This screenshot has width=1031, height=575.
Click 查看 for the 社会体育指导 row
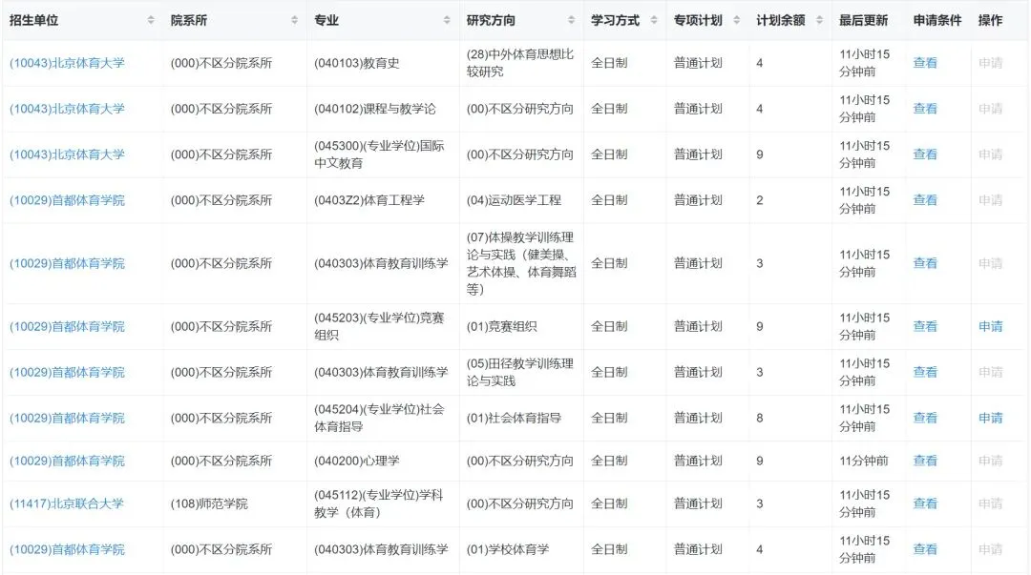point(925,418)
